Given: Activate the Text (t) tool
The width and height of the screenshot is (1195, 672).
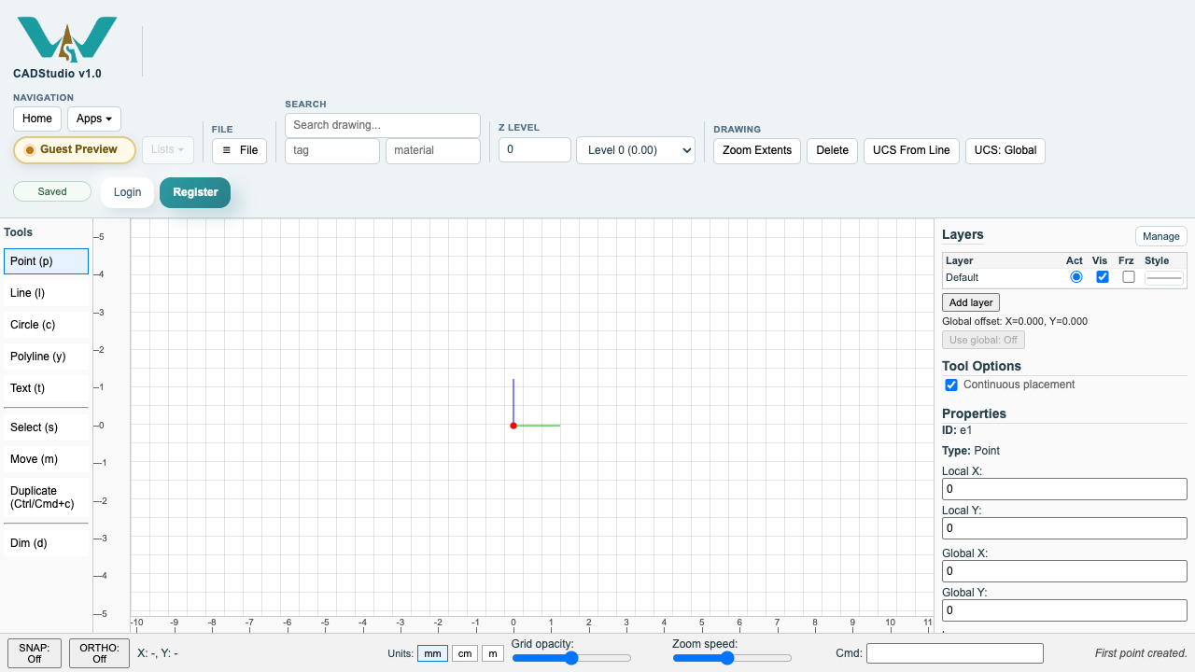Looking at the screenshot, I should (46, 388).
